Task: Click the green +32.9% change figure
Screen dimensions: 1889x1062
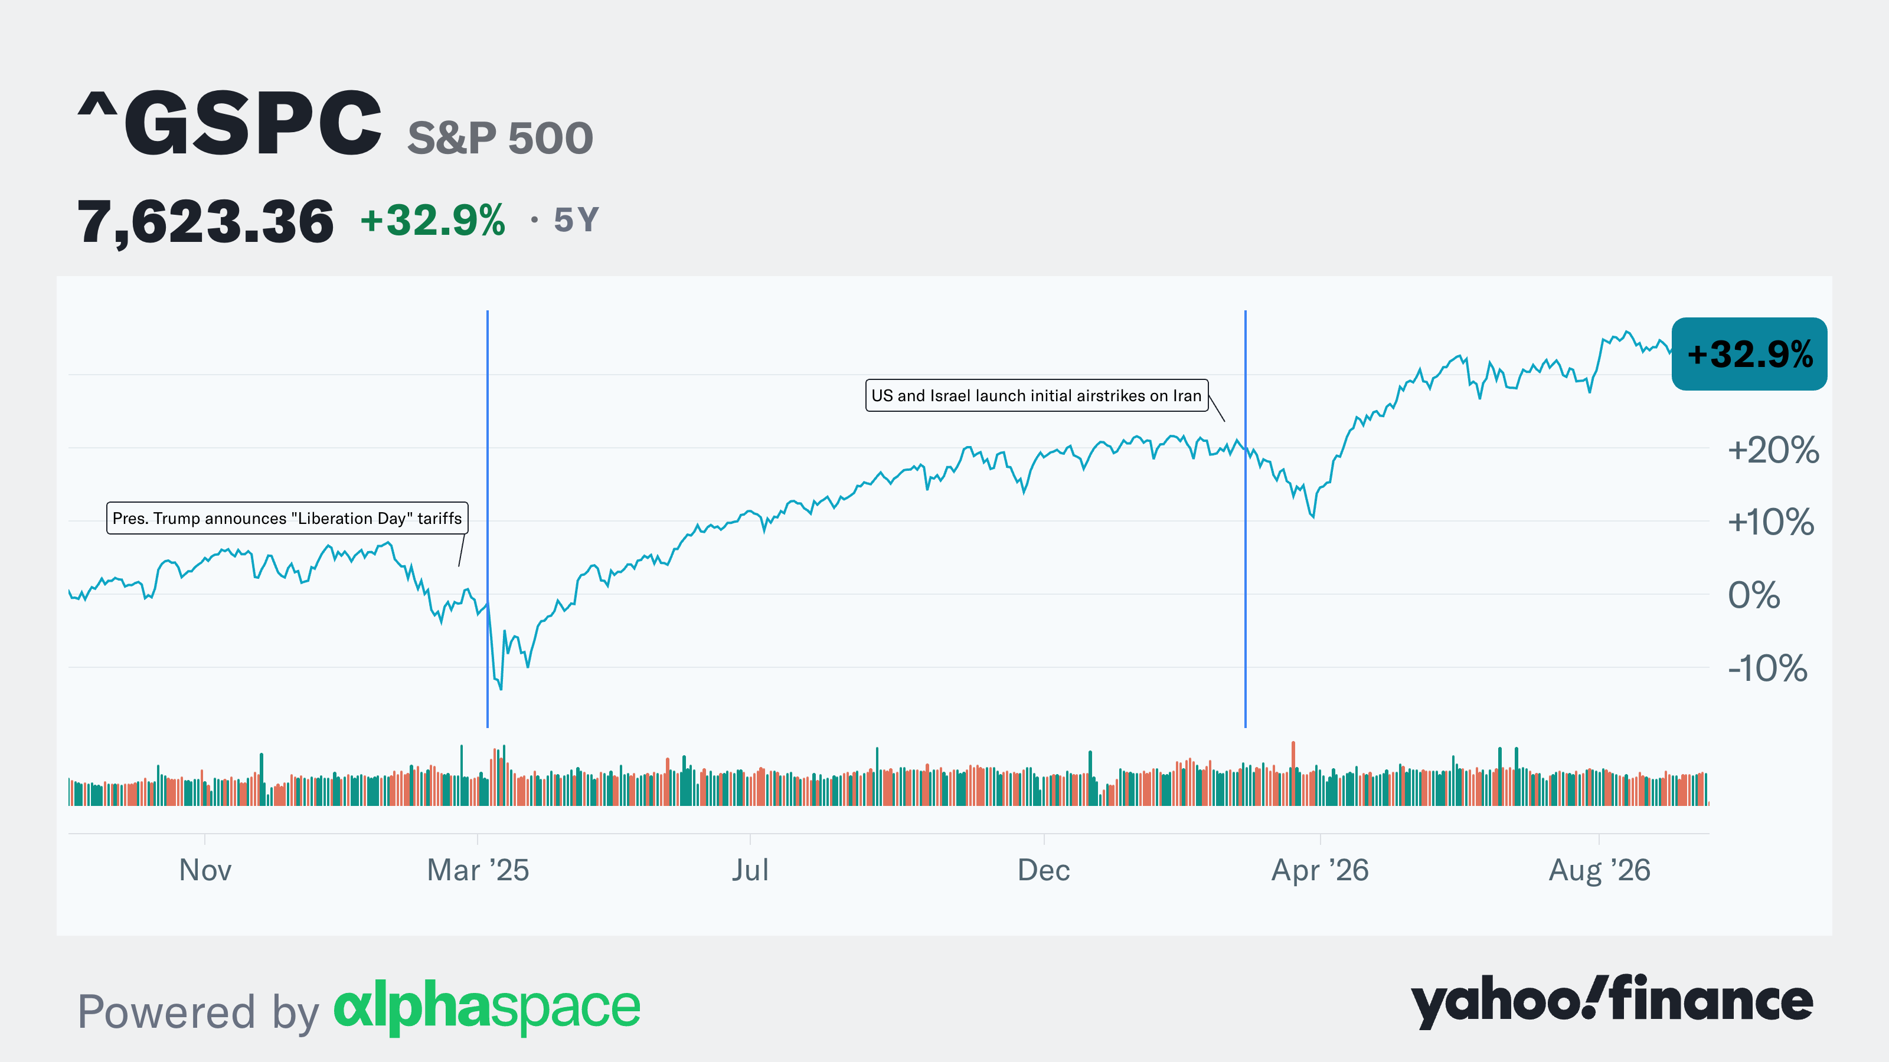Action: point(433,220)
